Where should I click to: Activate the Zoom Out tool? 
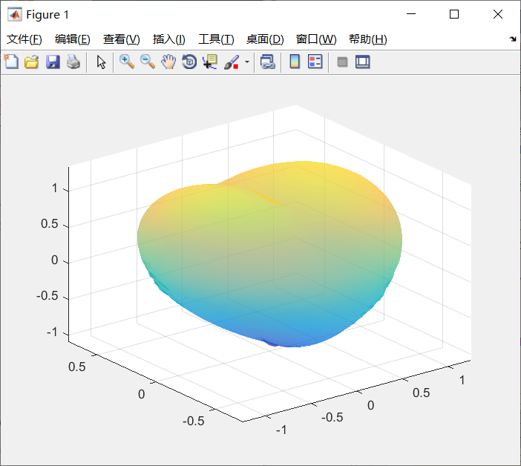148,62
